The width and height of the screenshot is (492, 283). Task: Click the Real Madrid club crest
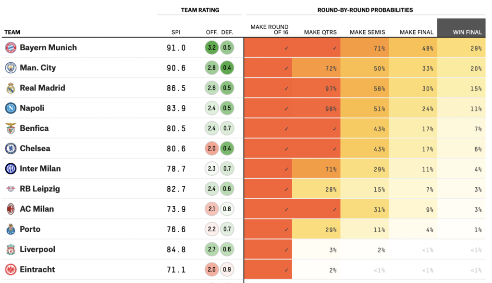pyautogui.click(x=11, y=88)
